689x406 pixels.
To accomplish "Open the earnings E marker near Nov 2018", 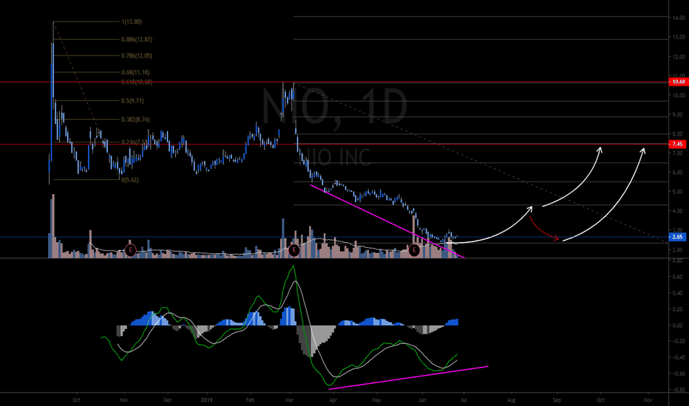I will (x=130, y=251).
